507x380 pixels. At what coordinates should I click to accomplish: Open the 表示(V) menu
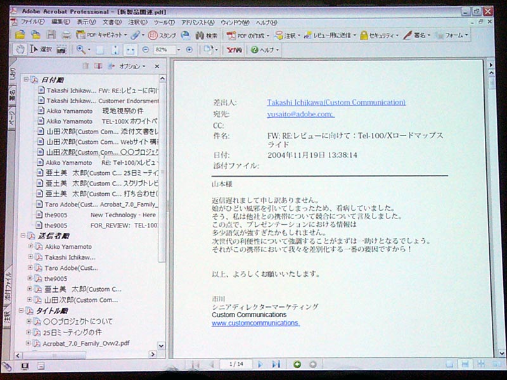tap(86, 22)
